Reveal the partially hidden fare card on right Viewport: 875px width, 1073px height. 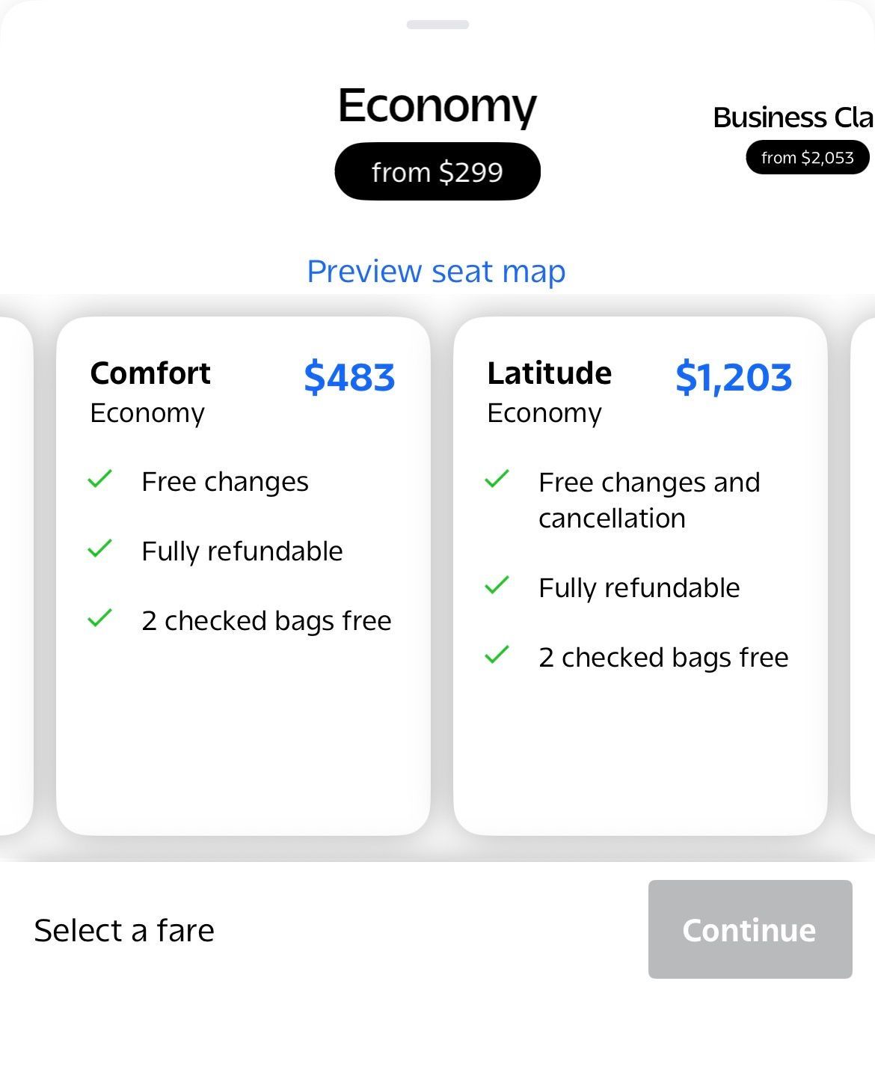click(863, 576)
